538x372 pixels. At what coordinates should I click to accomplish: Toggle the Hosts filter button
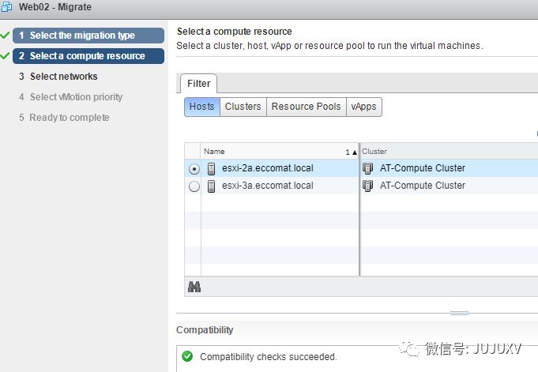click(x=201, y=107)
